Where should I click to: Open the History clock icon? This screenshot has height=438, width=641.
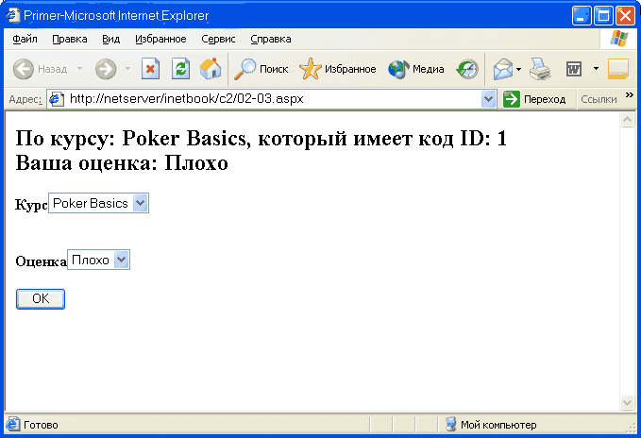(467, 69)
